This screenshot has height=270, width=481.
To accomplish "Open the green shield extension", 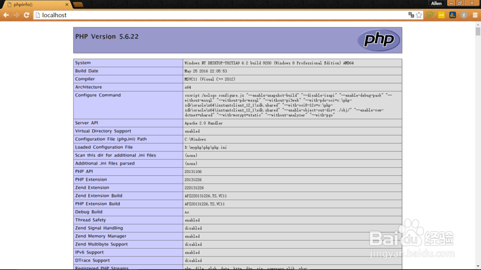I will click(x=430, y=15).
